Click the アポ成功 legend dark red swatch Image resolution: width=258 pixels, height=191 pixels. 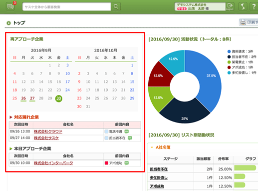pyautogui.click(x=229, y=67)
